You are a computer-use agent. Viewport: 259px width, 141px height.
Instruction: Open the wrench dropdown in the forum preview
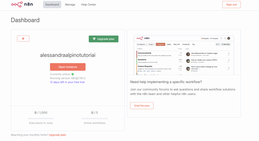coord(218,44)
